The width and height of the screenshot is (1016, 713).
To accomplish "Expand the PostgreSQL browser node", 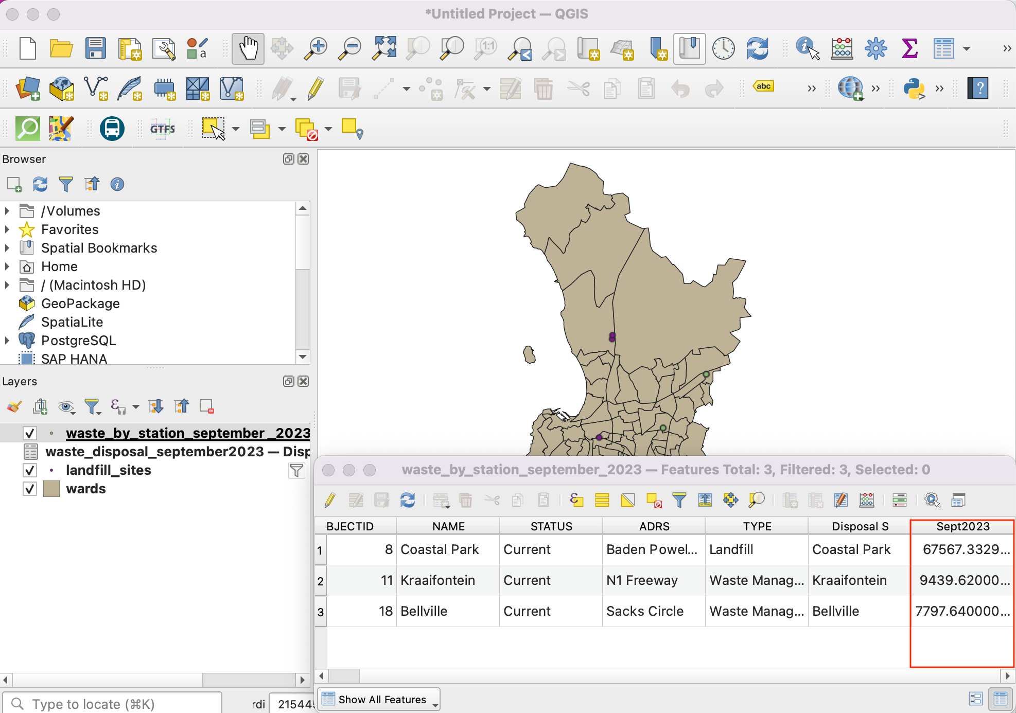I will coord(7,341).
